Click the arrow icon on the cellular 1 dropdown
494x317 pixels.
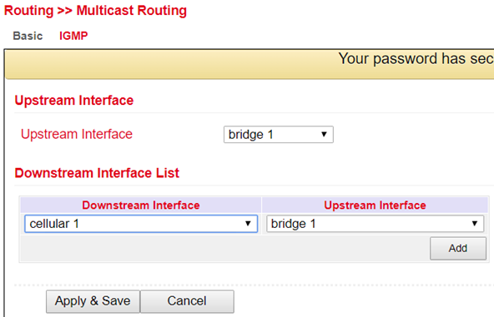[x=248, y=224]
